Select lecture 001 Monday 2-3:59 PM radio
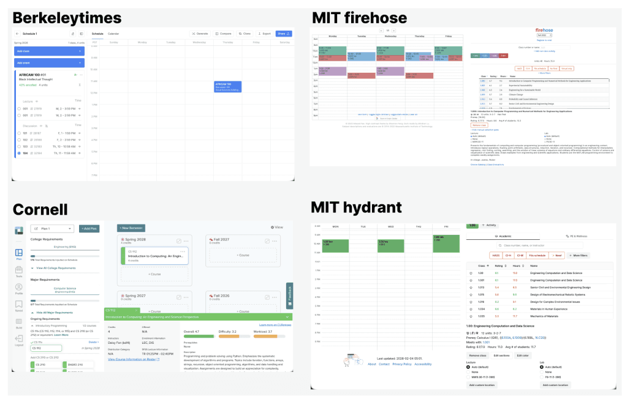The height and width of the screenshot is (405, 630). coord(19,109)
